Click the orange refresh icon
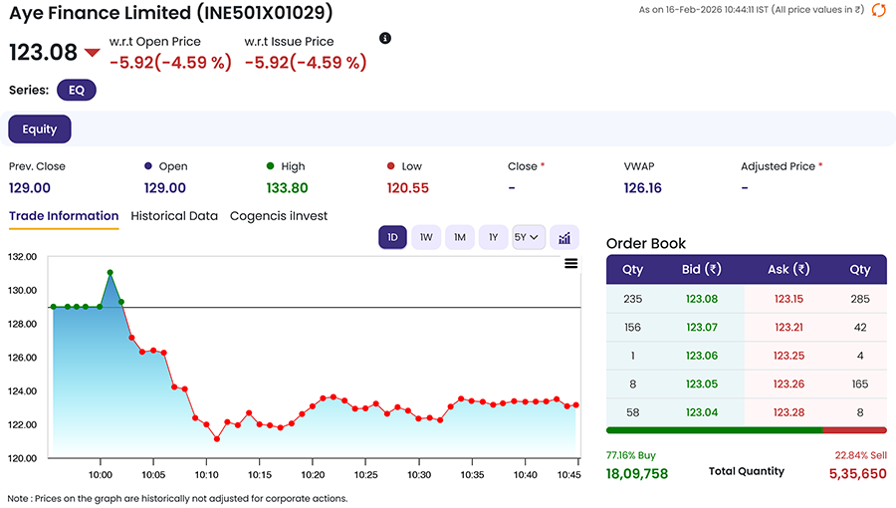 click(x=878, y=10)
